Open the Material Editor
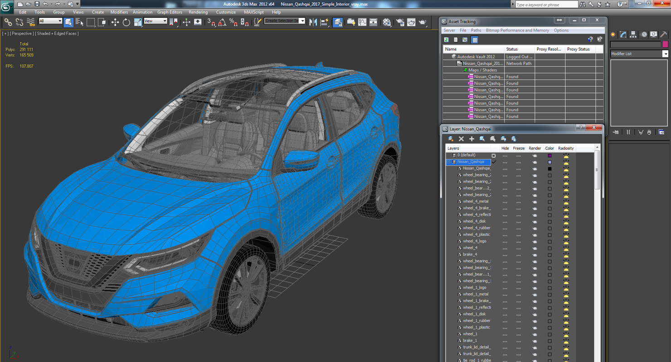 387,22
